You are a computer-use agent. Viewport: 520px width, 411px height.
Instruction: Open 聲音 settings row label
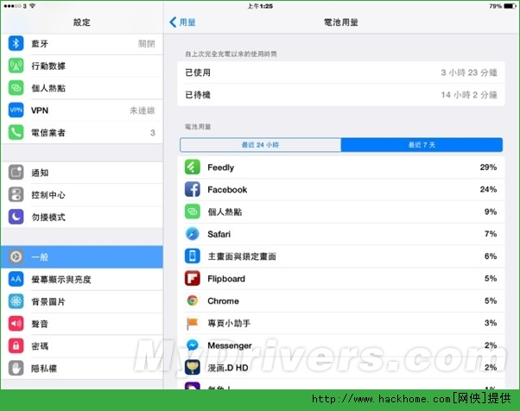pos(40,324)
